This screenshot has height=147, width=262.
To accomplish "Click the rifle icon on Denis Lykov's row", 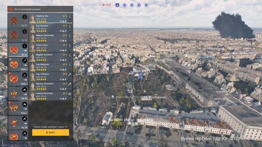I will 70,45.
